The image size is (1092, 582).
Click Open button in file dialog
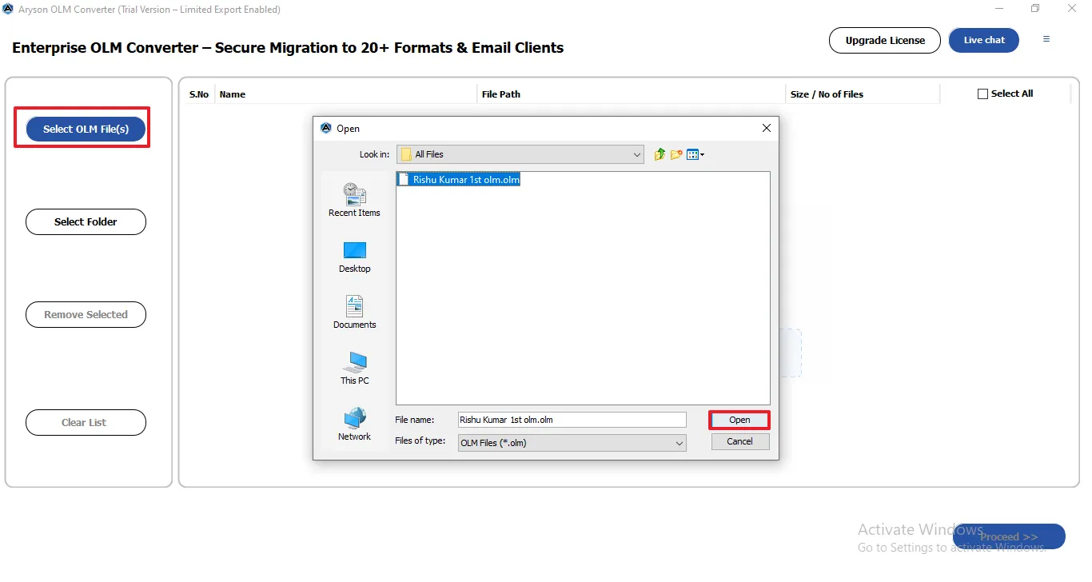[739, 420]
